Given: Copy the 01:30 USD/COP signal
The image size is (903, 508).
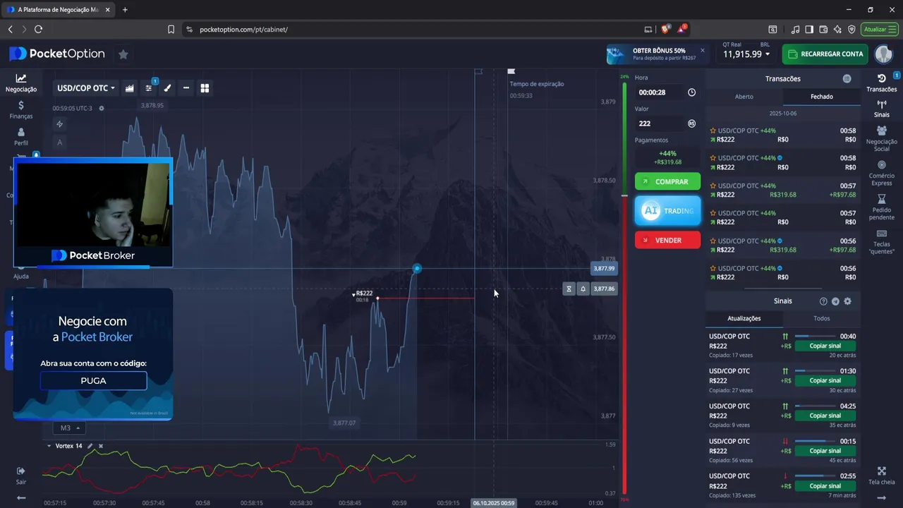Looking at the screenshot, I should pos(825,380).
